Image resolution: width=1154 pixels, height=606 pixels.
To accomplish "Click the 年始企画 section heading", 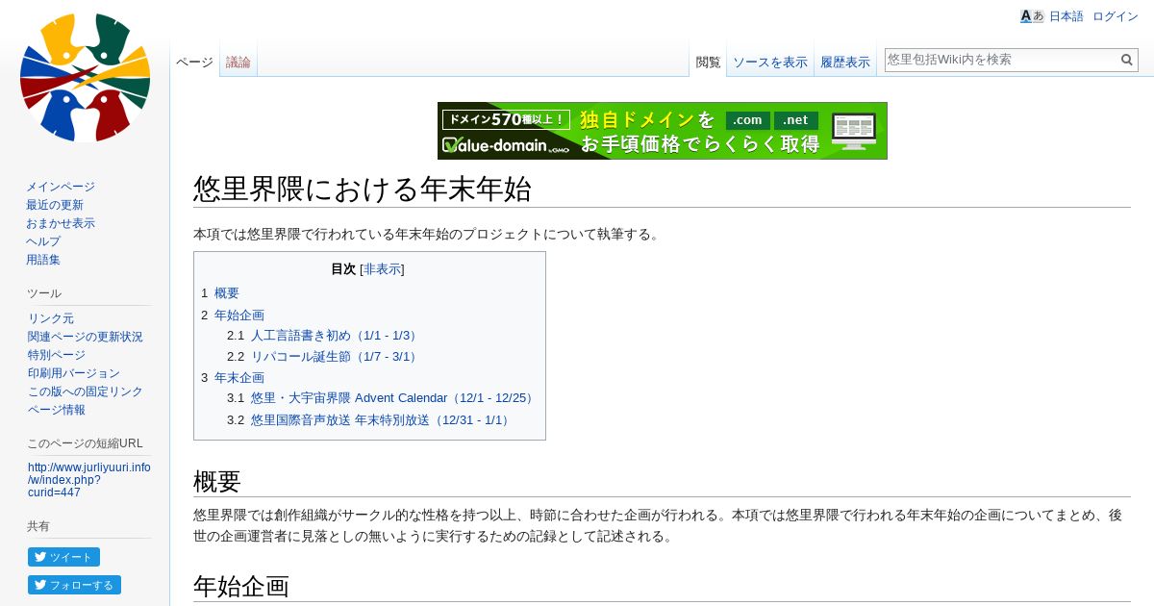I will pos(240,586).
